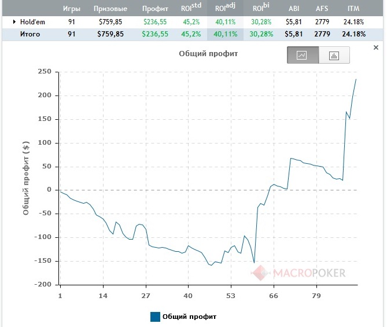This screenshot has width=387, height=327.
Task: Expand the Hold'em row triangle
Action: click(14, 22)
